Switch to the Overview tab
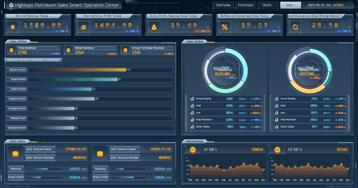This screenshot has height=188, width=358. [223, 5]
